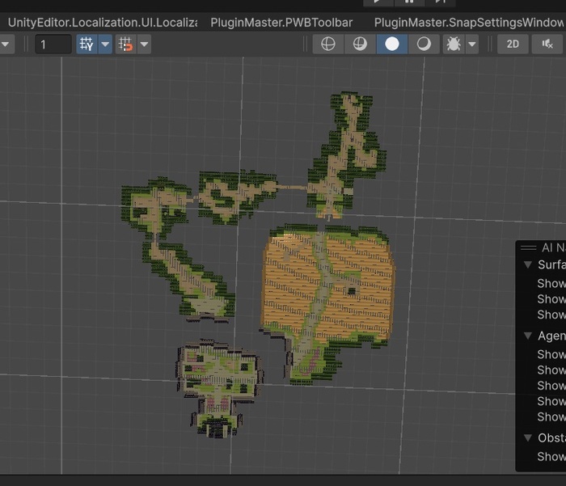The height and width of the screenshot is (486, 566).
Task: Click the toolbar number field showing 1
Action: (x=53, y=44)
